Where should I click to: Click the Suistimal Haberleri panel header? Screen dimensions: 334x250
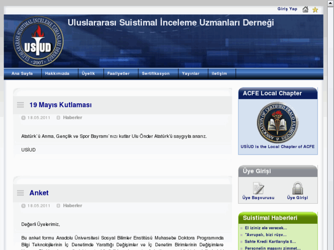pyautogui.click(x=278, y=218)
